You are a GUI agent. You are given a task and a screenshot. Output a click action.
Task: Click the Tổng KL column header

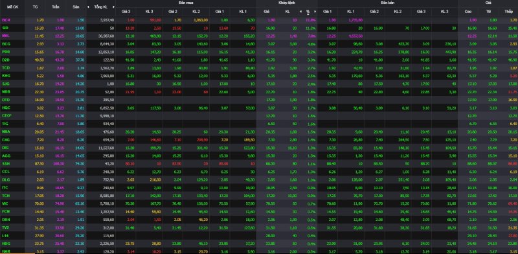coord(100,6)
